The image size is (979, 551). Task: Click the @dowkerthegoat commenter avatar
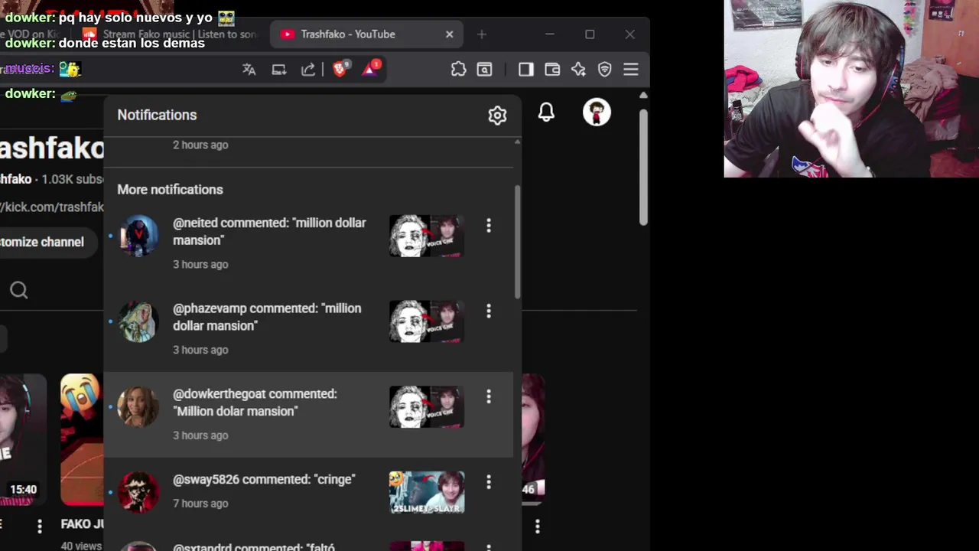[x=138, y=406]
